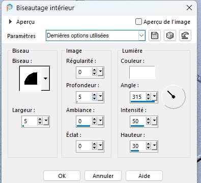Click the save preset floppy disk icon

point(155,35)
